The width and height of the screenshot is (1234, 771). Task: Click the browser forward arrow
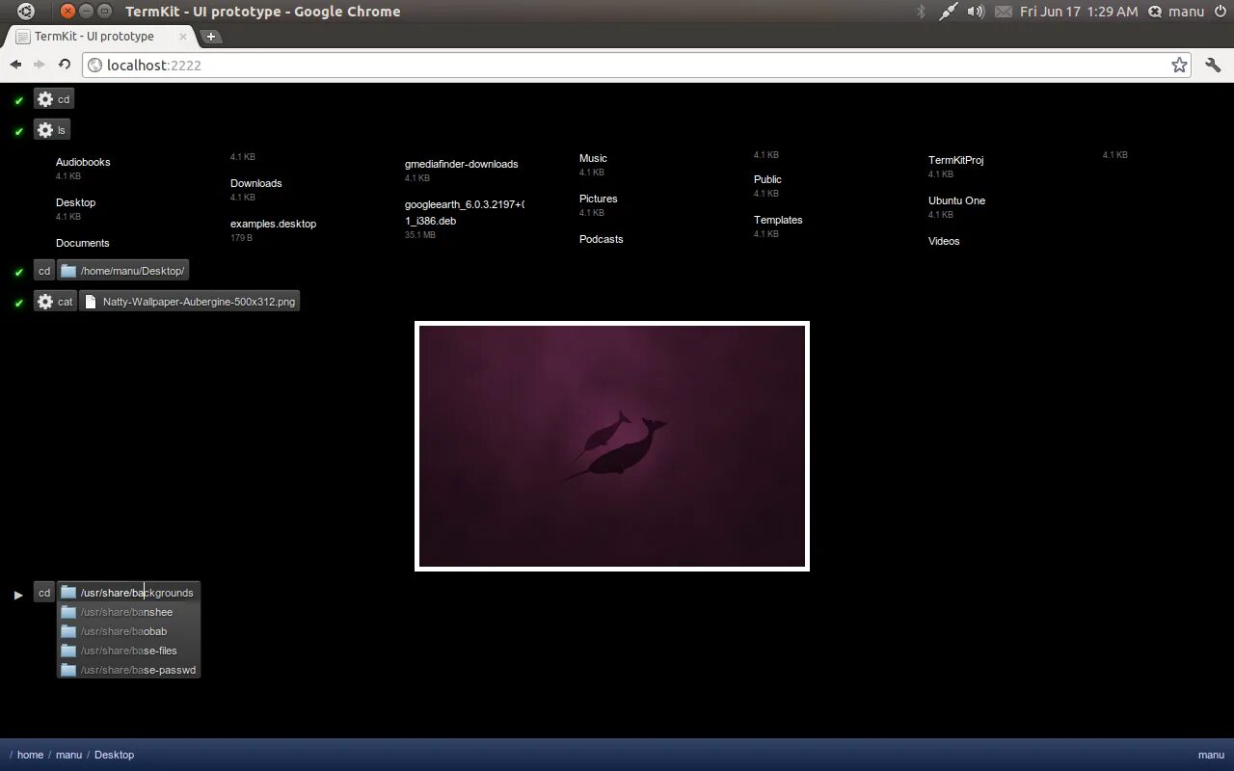coord(40,65)
